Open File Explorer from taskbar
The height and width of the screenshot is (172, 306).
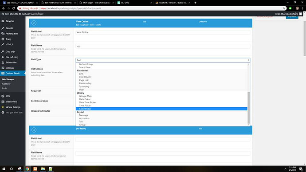coord(43,169)
